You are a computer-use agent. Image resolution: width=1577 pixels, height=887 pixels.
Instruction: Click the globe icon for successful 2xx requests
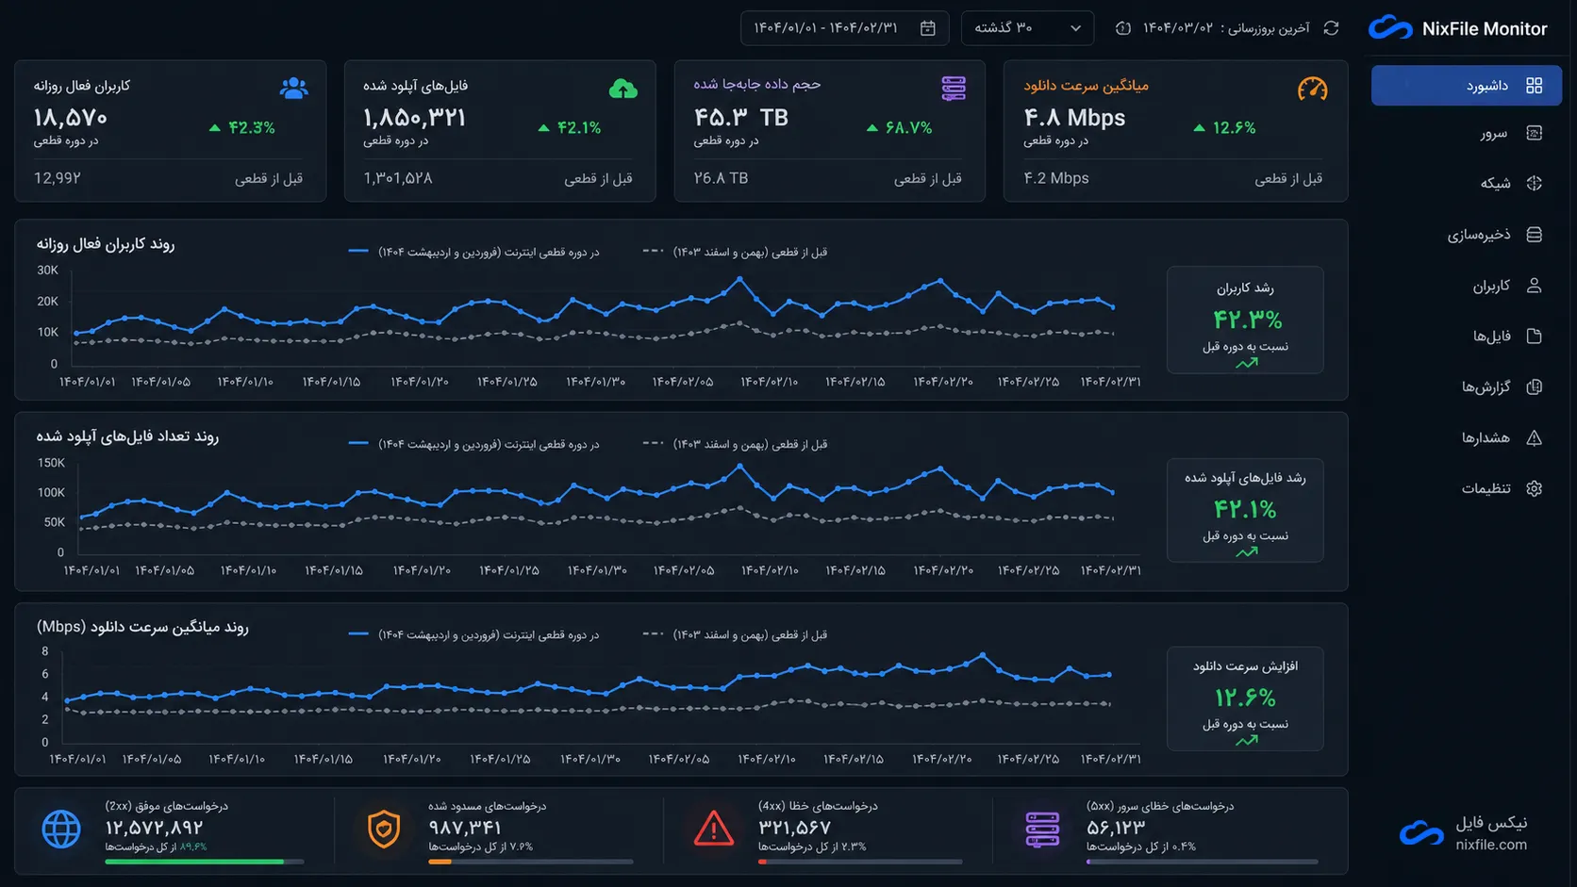[61, 830]
